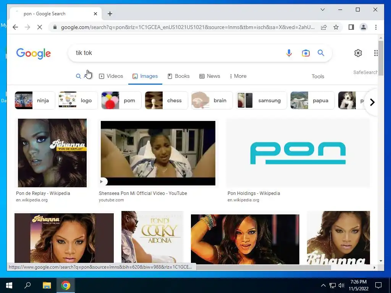Open the Windows notification center

378,285
